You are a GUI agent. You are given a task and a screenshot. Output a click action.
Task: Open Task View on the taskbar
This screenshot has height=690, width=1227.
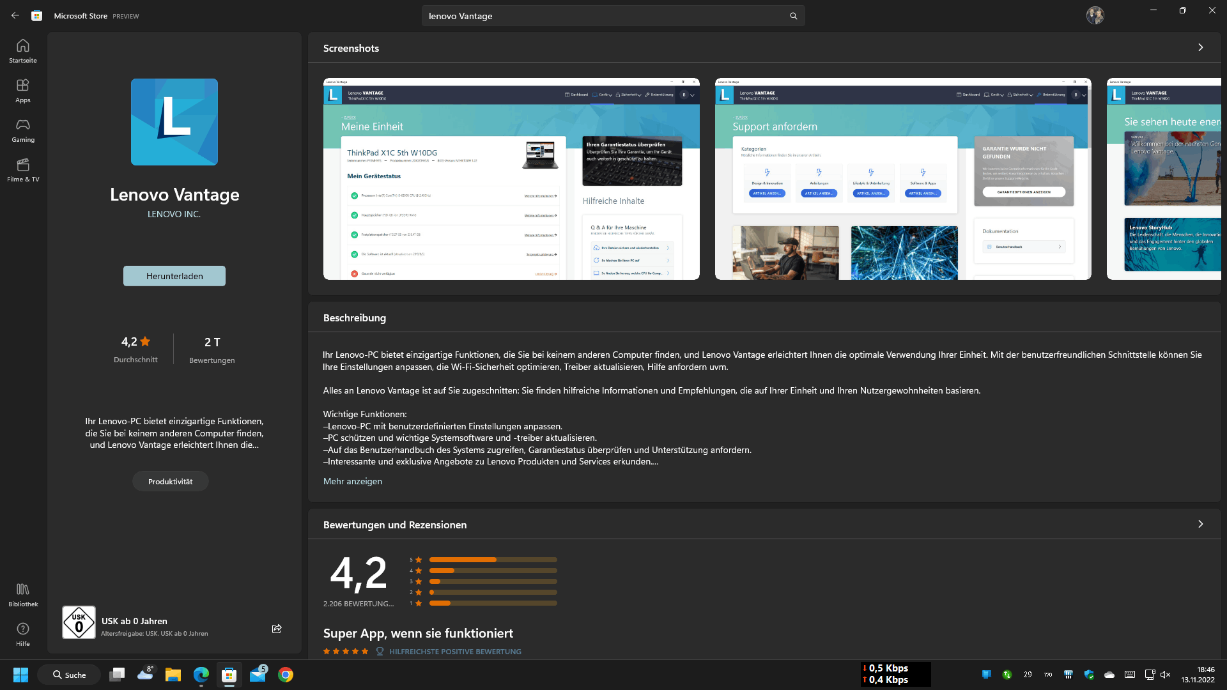[x=117, y=675]
